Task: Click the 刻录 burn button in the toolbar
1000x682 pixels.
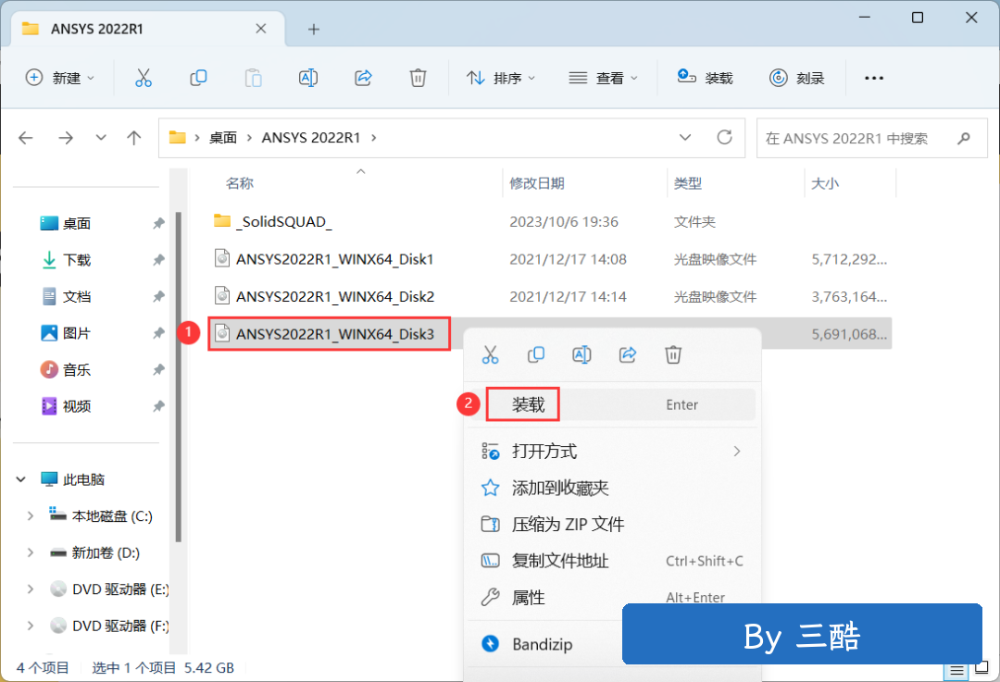Action: tap(796, 78)
